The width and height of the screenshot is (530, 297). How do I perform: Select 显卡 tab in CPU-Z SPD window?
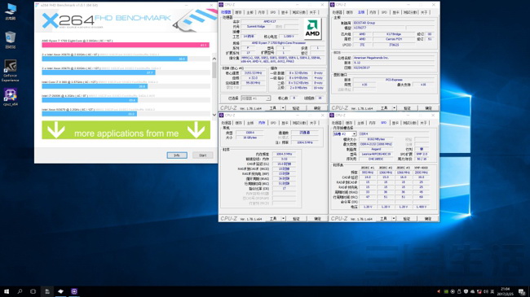click(x=395, y=123)
